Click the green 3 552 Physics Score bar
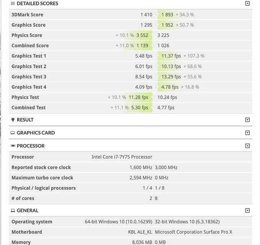 coord(142,35)
